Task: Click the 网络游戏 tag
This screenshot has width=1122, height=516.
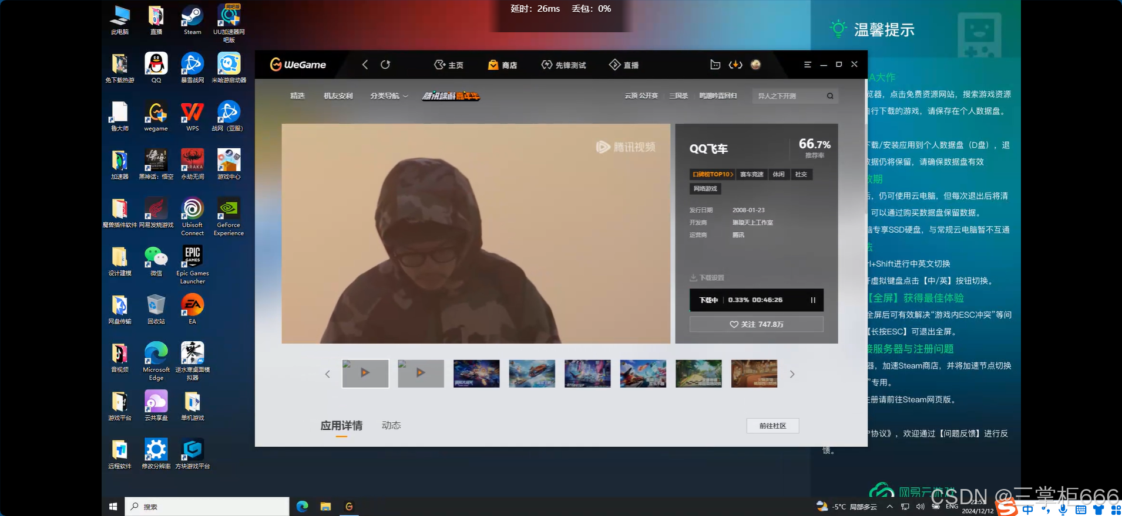Action: click(x=705, y=189)
